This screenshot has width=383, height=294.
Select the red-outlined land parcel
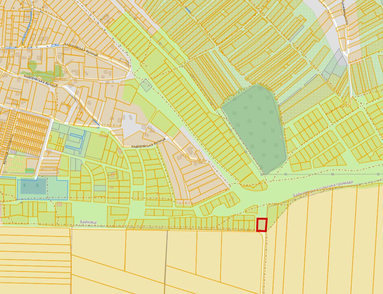[262, 225]
